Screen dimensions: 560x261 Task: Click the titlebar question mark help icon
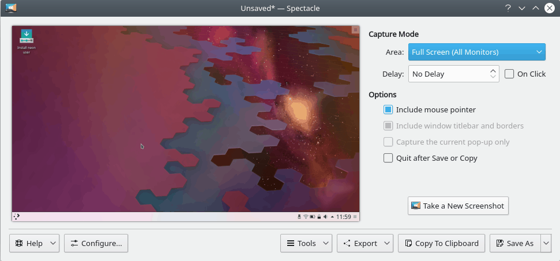click(x=508, y=8)
